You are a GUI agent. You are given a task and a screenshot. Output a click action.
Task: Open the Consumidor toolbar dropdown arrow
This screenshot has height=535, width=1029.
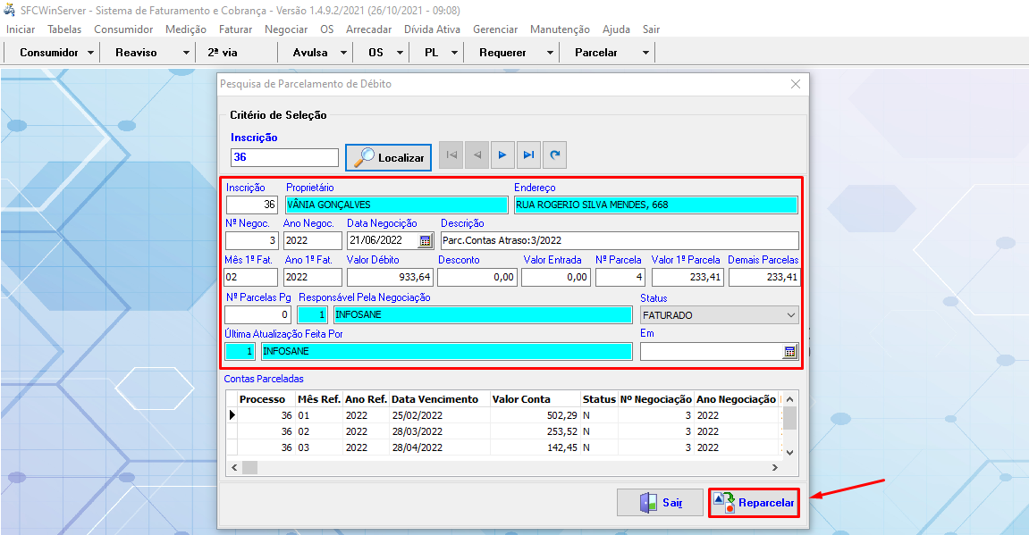point(92,53)
